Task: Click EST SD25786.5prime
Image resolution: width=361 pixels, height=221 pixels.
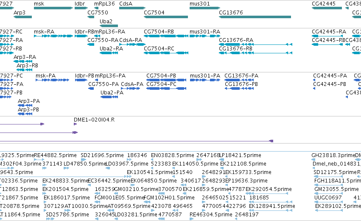Action: 67,215
